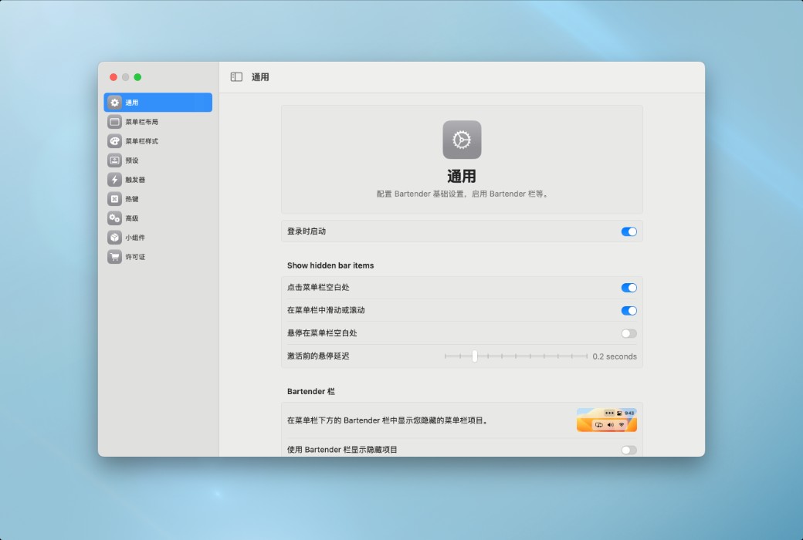Enable 使用 Bartender 栏显示隐藏项目 switch
This screenshot has width=803, height=540.
coord(629,450)
